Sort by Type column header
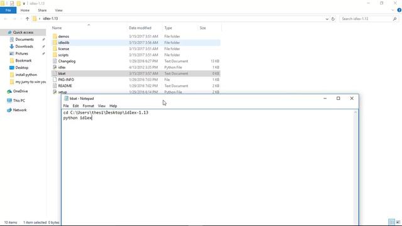 [168, 28]
